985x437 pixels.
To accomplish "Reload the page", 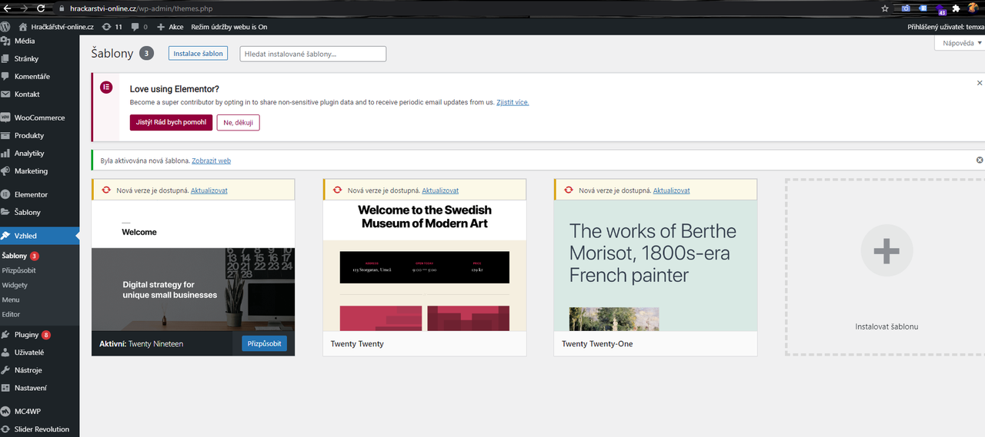I will [x=40, y=8].
